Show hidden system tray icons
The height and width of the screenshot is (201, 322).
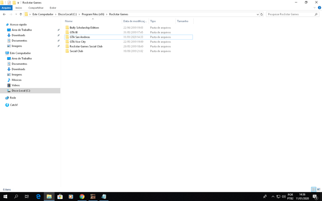273,196
